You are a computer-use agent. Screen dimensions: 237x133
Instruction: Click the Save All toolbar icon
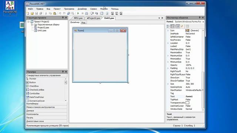[41, 13]
